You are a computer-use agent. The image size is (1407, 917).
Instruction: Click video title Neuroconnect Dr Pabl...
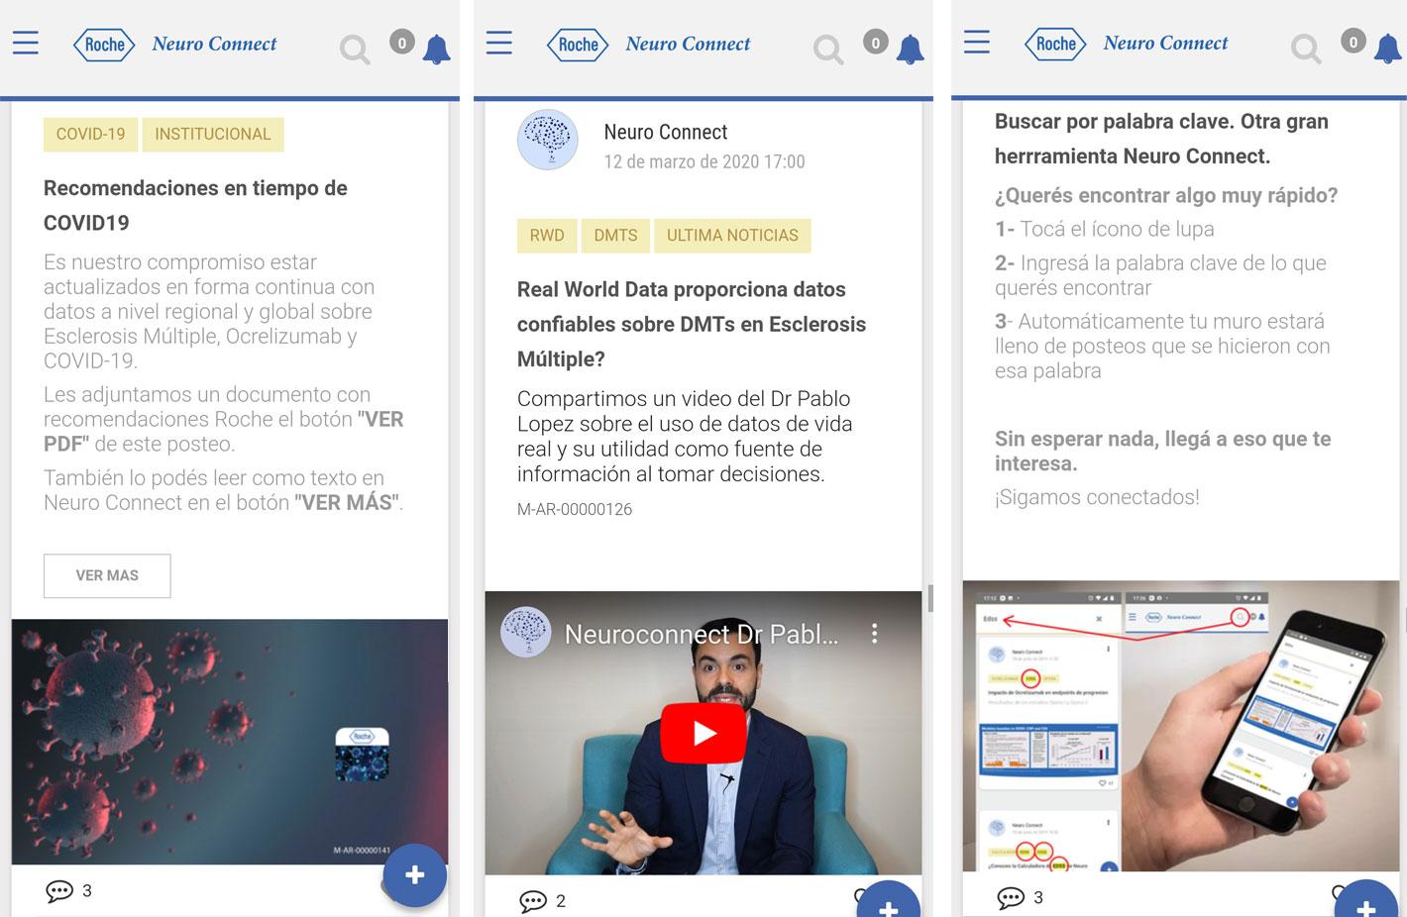coord(702,634)
